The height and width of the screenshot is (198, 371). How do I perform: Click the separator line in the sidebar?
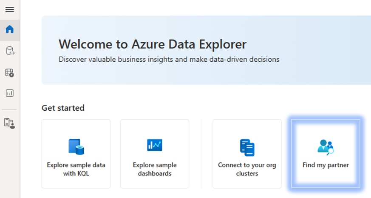point(9,109)
